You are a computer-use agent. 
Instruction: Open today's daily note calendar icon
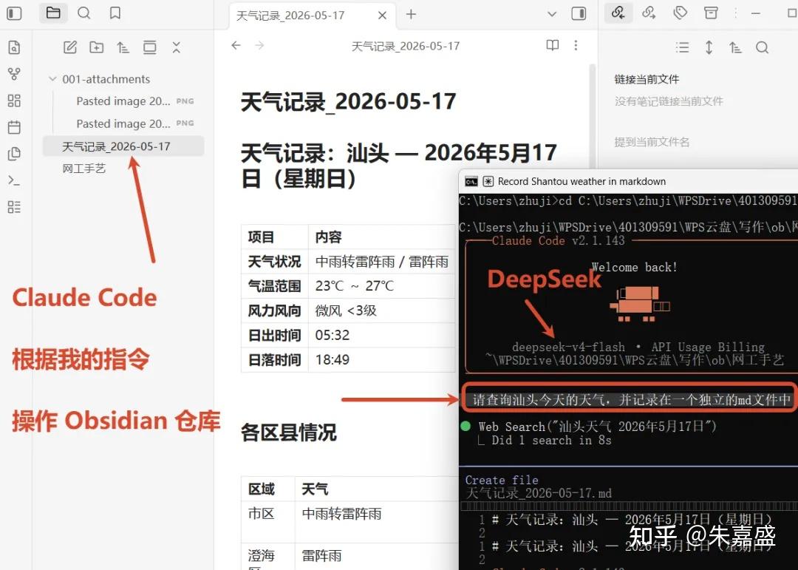(14, 127)
